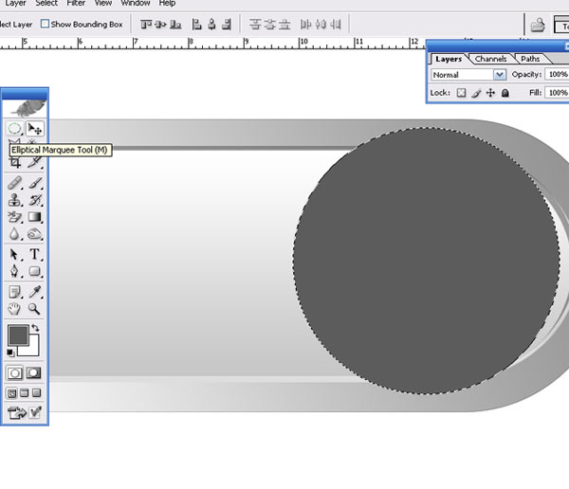Enable Show Bounding Box checkbox

click(x=45, y=24)
